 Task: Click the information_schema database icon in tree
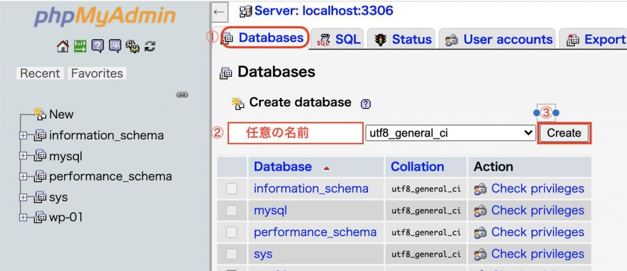[40, 136]
